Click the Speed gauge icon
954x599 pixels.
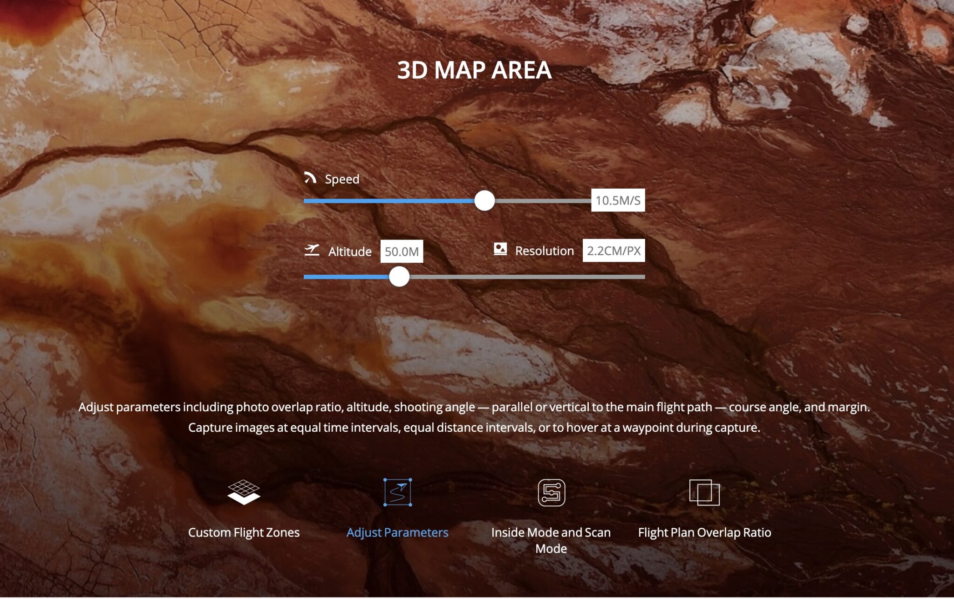coord(310,178)
